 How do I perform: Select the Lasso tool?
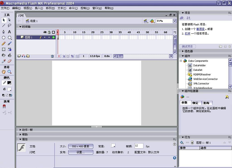coord(10,26)
